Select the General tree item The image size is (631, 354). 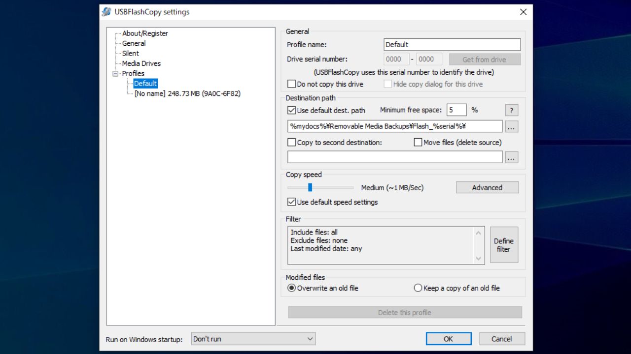pos(134,43)
